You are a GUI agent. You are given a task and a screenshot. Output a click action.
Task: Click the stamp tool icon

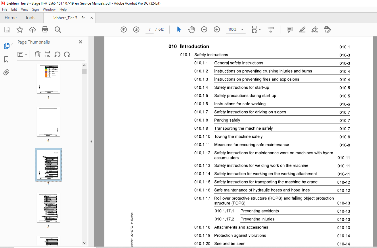click(x=327, y=30)
